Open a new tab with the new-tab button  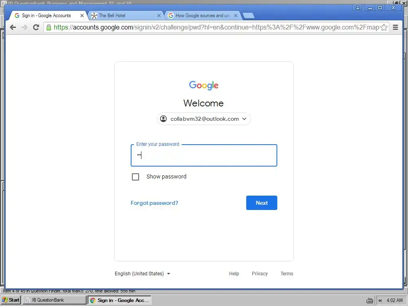coord(249,16)
